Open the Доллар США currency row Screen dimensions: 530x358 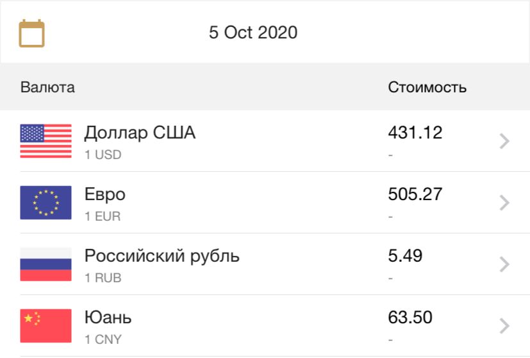coord(265,141)
